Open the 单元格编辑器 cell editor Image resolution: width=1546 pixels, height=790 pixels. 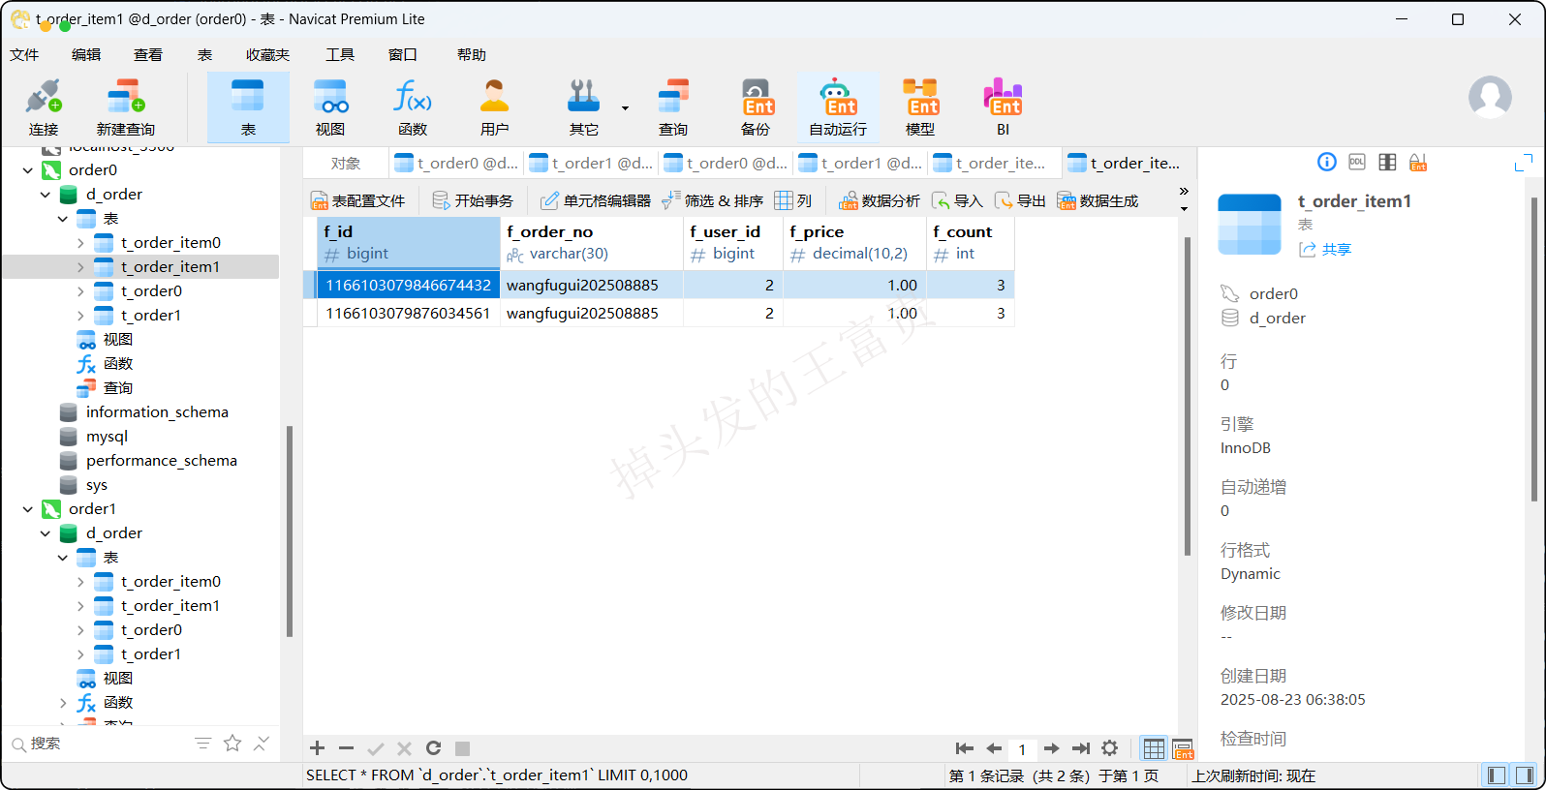click(x=596, y=200)
